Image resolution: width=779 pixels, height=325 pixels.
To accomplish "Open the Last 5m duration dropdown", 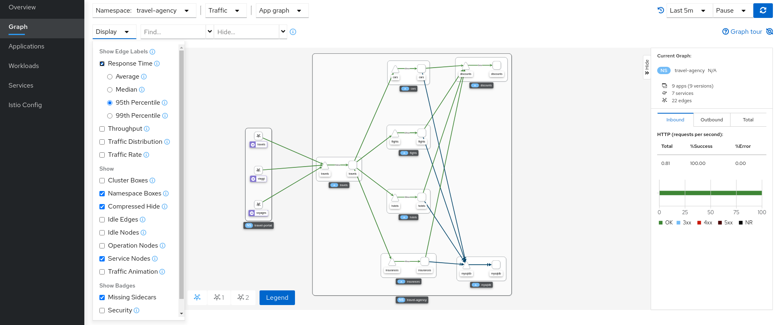I will [689, 11].
